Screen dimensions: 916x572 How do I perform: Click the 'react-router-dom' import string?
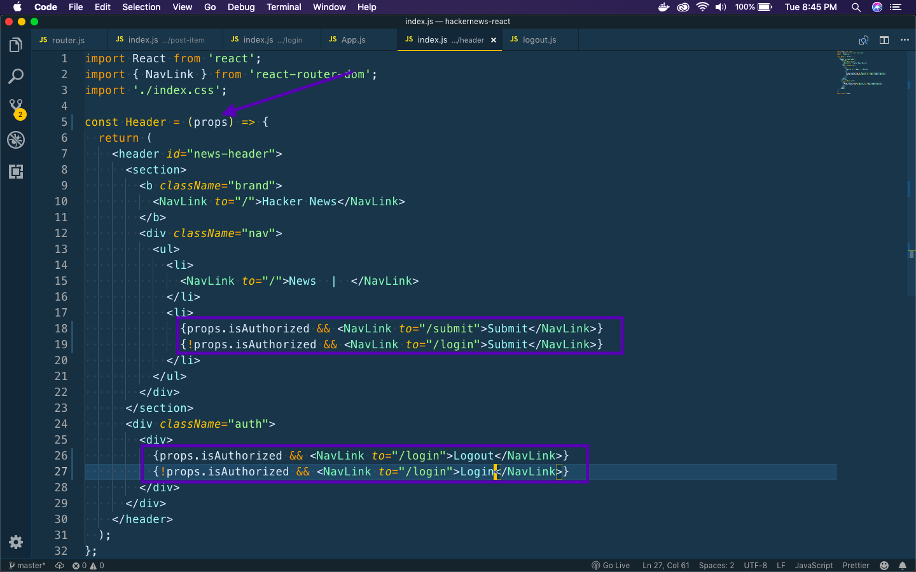pyautogui.click(x=310, y=74)
